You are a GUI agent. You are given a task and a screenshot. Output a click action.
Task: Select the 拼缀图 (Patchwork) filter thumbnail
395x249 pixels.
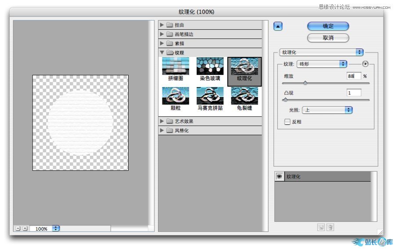tap(176, 67)
